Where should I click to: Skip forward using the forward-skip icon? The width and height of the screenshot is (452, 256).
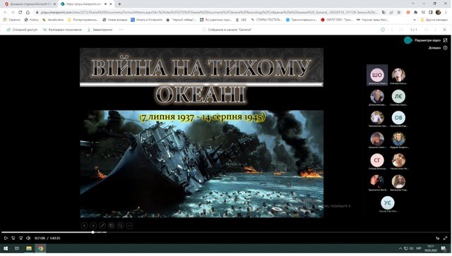tap(20, 238)
